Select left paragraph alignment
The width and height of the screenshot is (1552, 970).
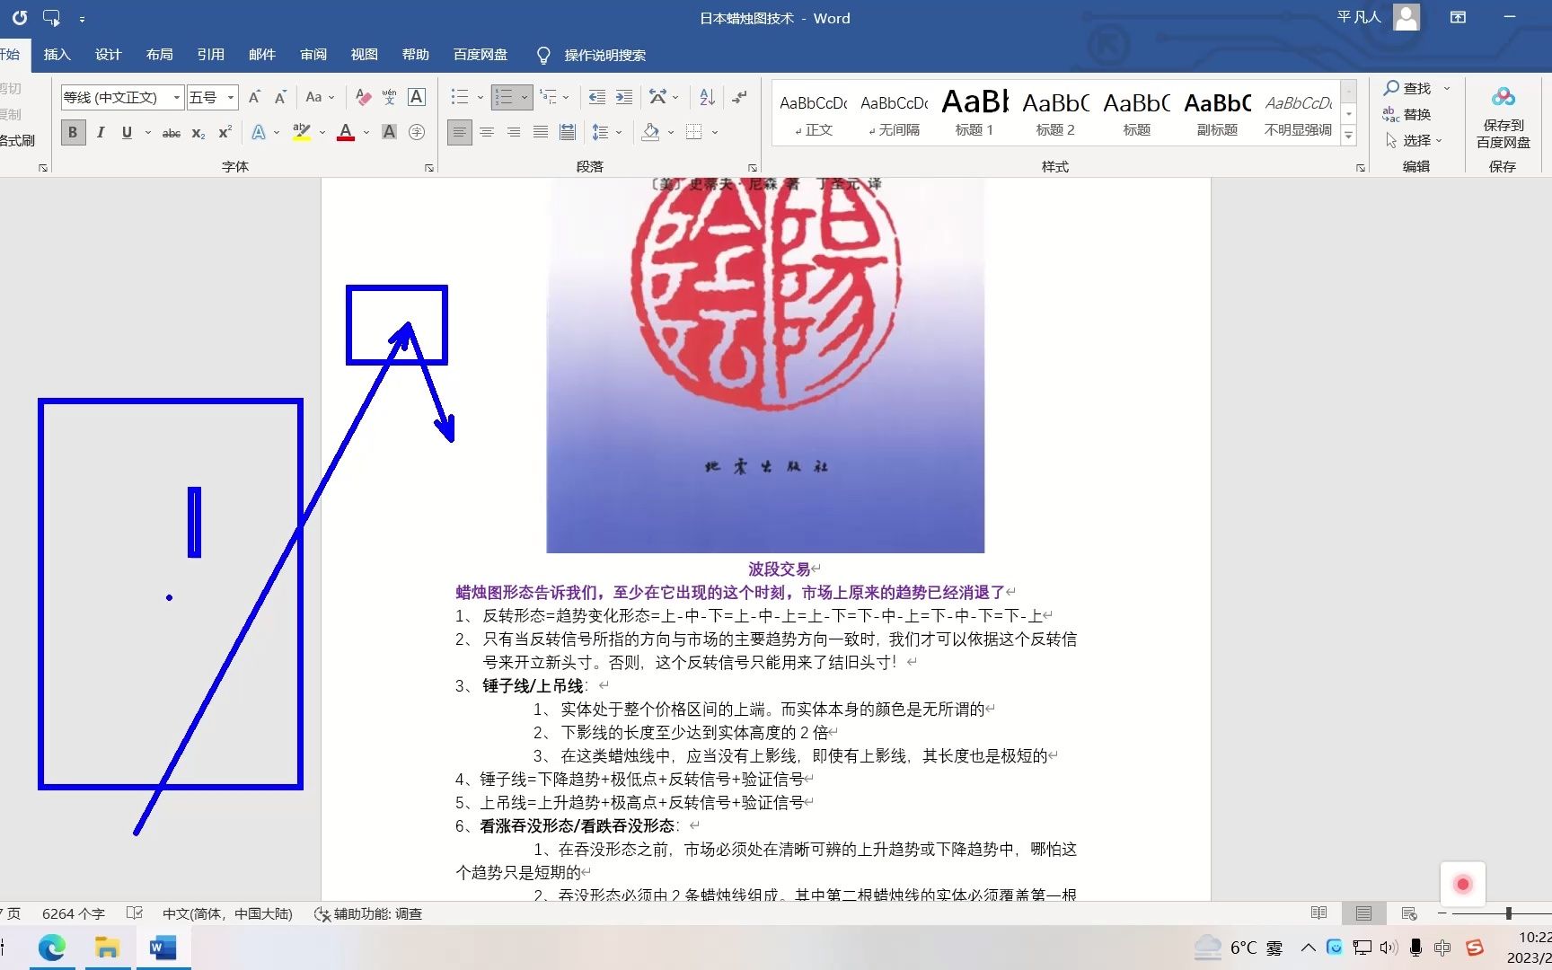(459, 132)
